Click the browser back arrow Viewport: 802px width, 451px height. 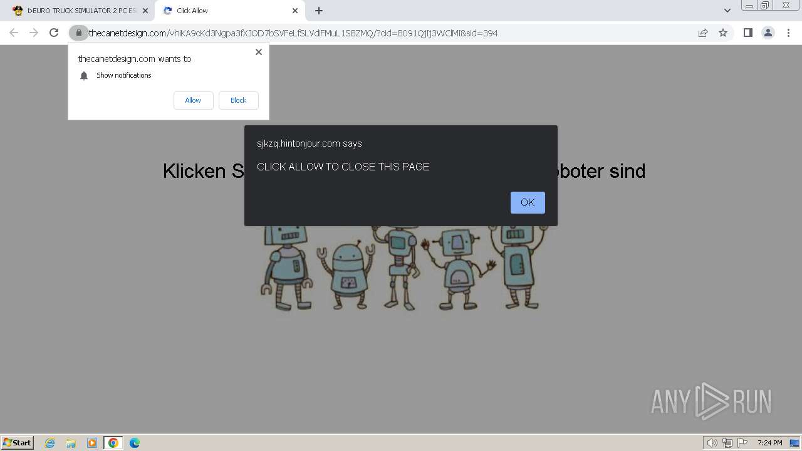tap(14, 33)
